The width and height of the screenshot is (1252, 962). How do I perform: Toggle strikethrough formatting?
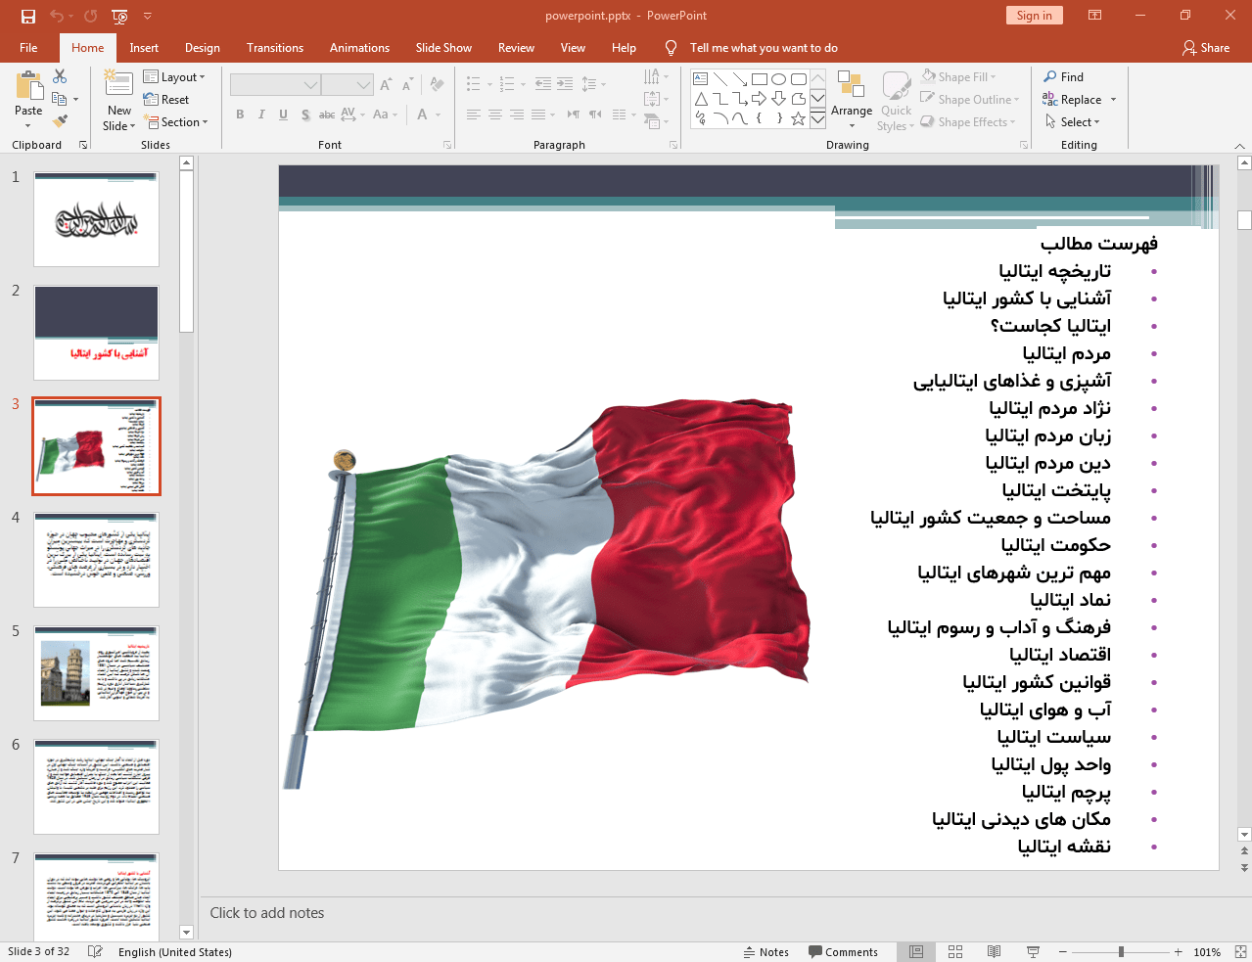tap(326, 114)
